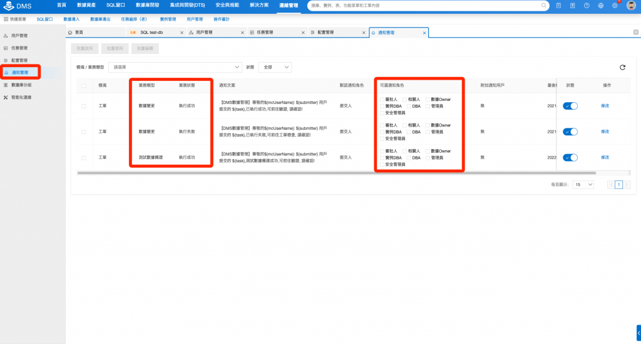The height and width of the screenshot is (344, 641).
Task: Toggle status switch for 測試數據構建 row
Action: [x=570, y=157]
